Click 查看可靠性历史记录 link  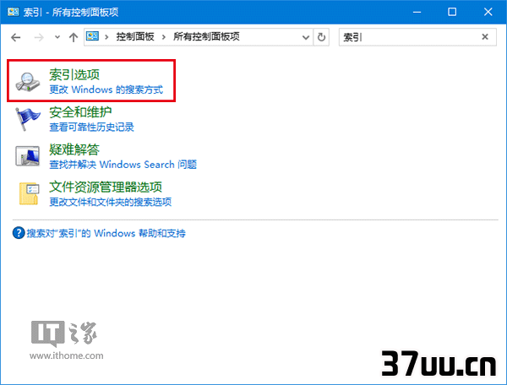click(x=91, y=127)
